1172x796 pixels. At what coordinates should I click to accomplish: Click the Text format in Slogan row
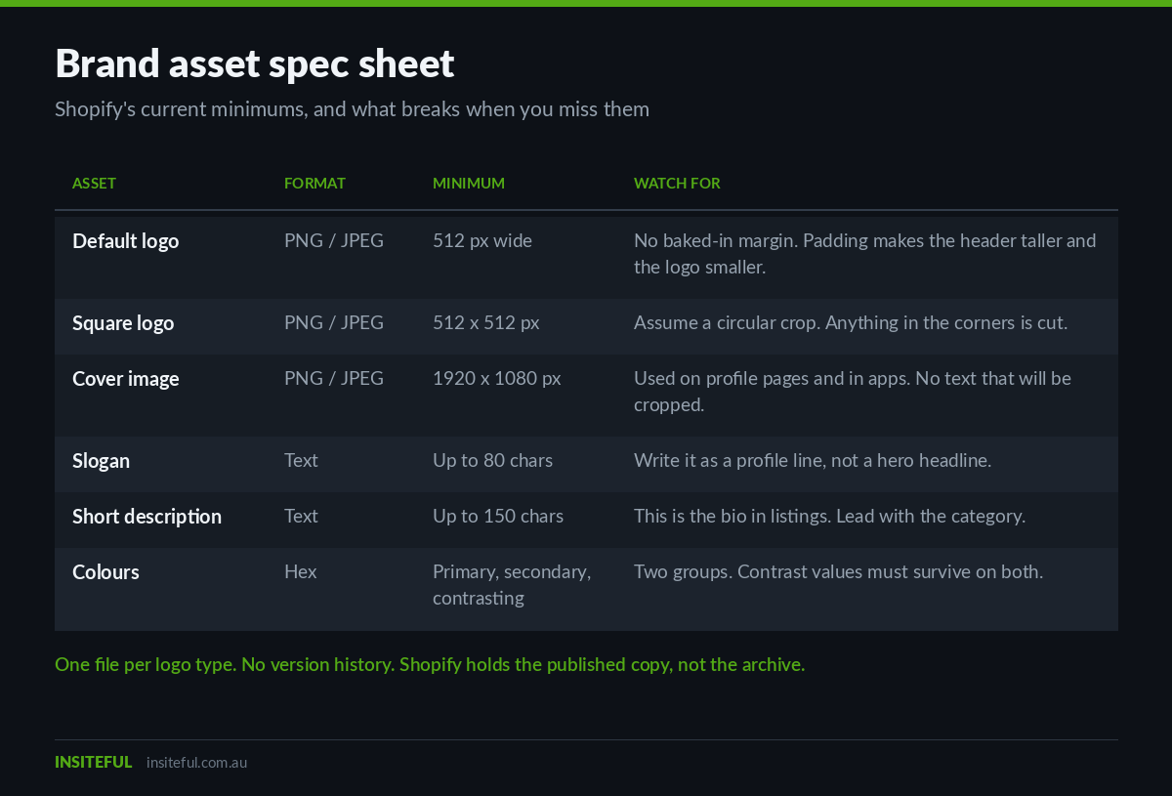301,460
